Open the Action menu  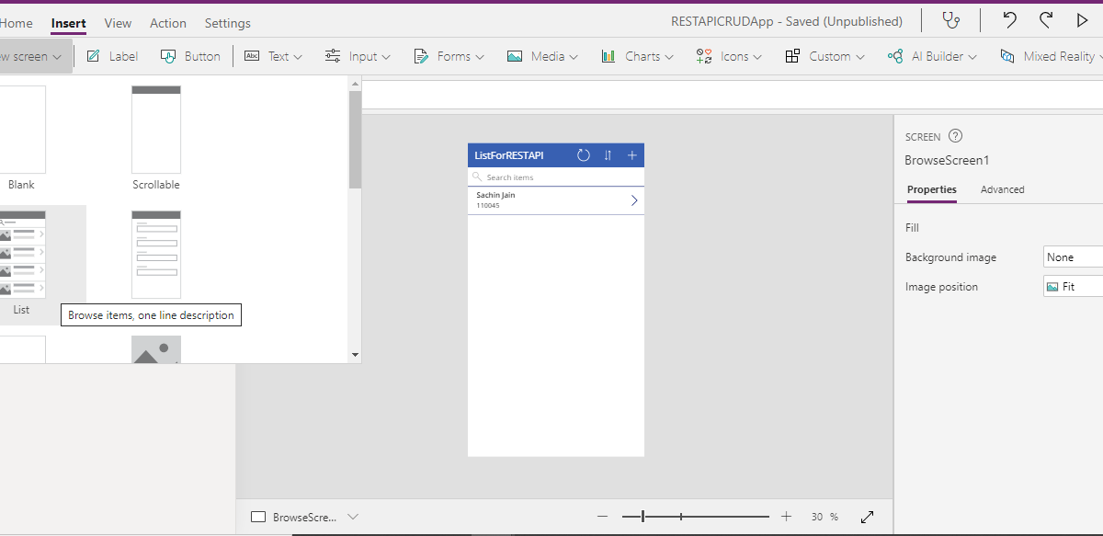click(168, 23)
